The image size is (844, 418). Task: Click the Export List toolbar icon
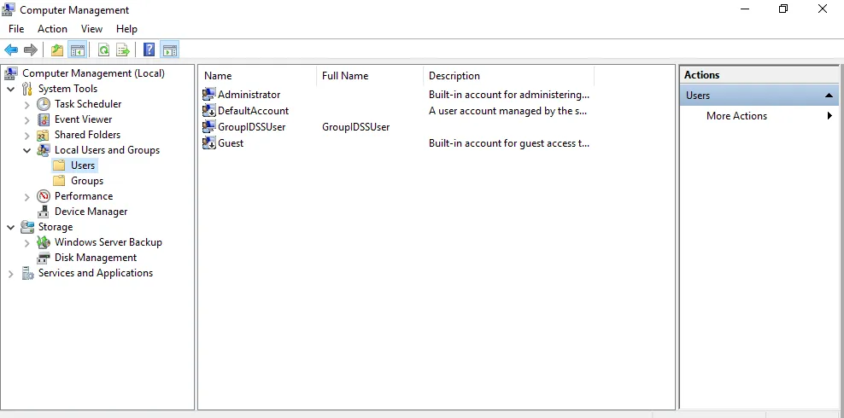[123, 50]
